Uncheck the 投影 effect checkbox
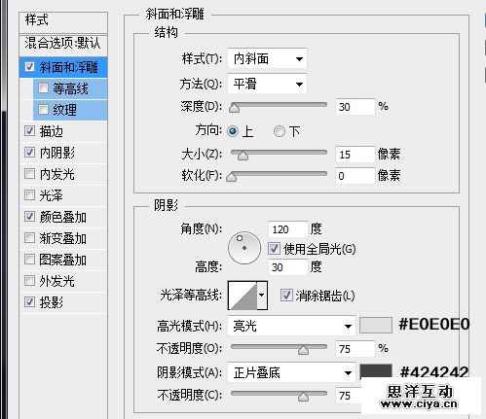The height and width of the screenshot is (419, 486). [x=29, y=302]
